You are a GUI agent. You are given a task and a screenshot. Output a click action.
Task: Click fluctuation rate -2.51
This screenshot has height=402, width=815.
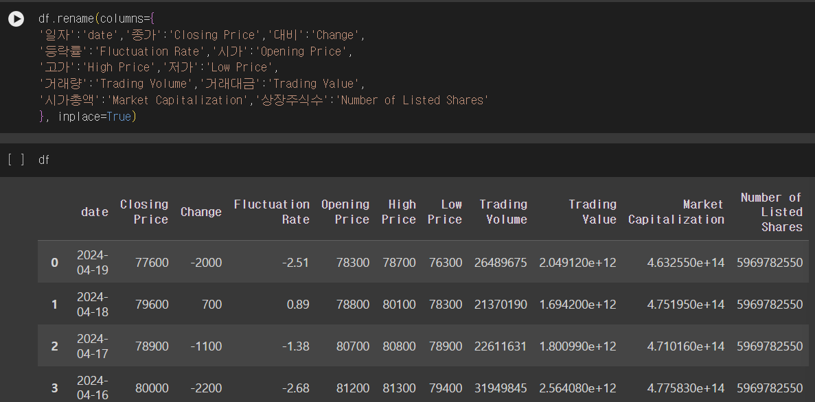(296, 262)
